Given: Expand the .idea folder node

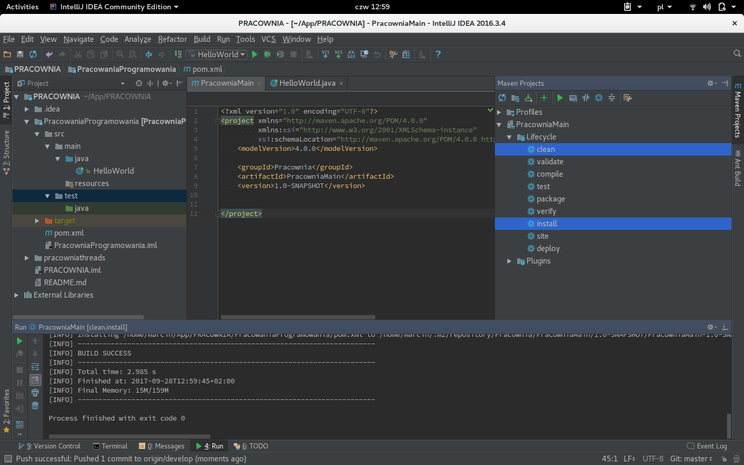Looking at the screenshot, I should tap(27, 109).
